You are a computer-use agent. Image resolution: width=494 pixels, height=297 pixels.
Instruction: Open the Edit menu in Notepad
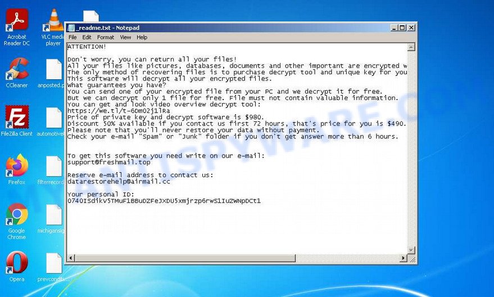[87, 37]
